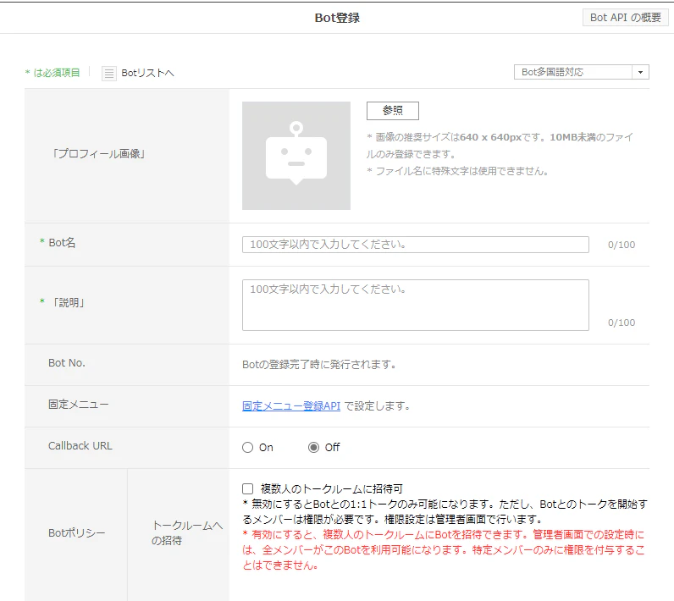Image resolution: width=674 pixels, height=601 pixels.
Task: Select Callback URL Off radio button
Action: coord(314,448)
